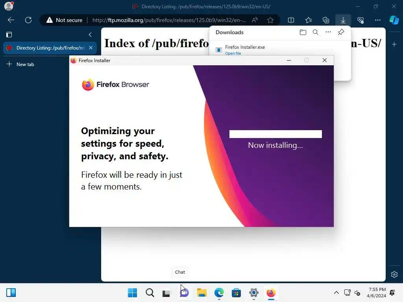Open more options in Downloads panel
The width and height of the screenshot is (403, 302).
(x=328, y=32)
